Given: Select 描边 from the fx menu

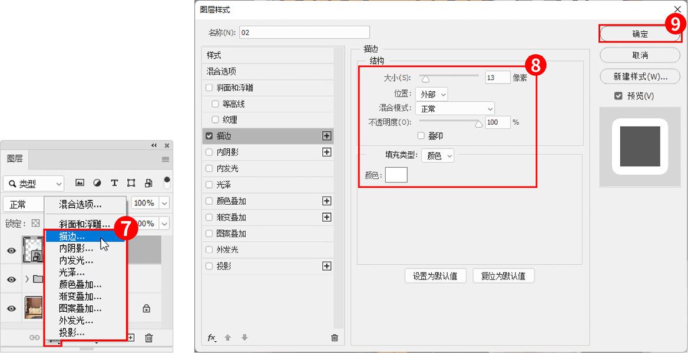Looking at the screenshot, I should [72, 237].
